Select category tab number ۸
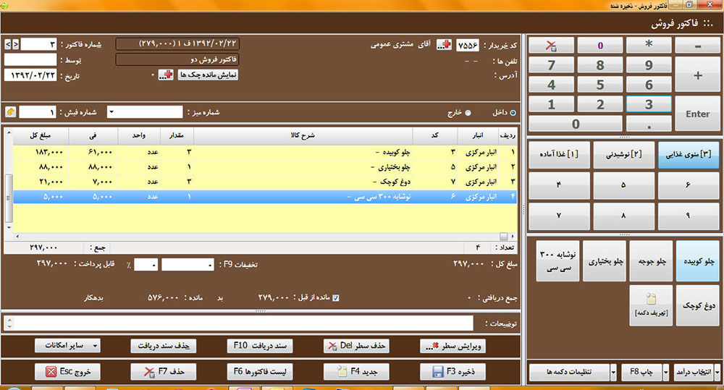The image size is (724, 390). point(623,216)
